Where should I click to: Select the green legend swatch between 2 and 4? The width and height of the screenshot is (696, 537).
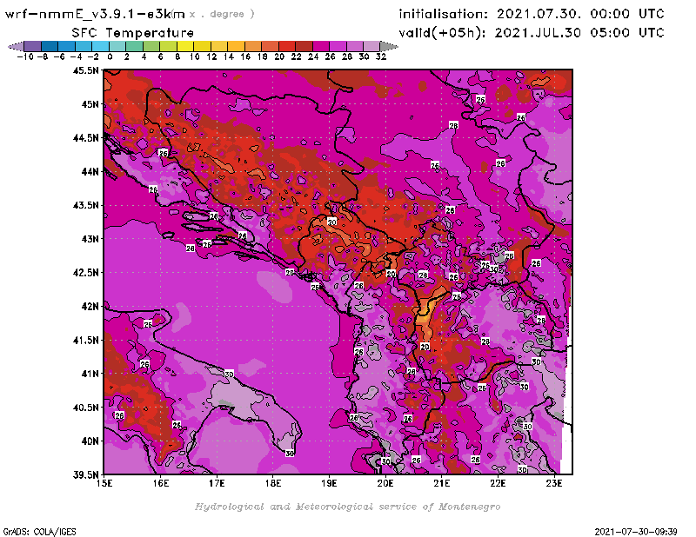tap(135, 46)
